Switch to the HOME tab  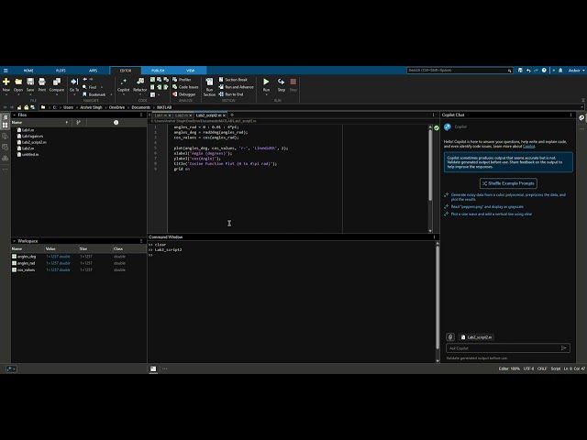click(x=28, y=71)
